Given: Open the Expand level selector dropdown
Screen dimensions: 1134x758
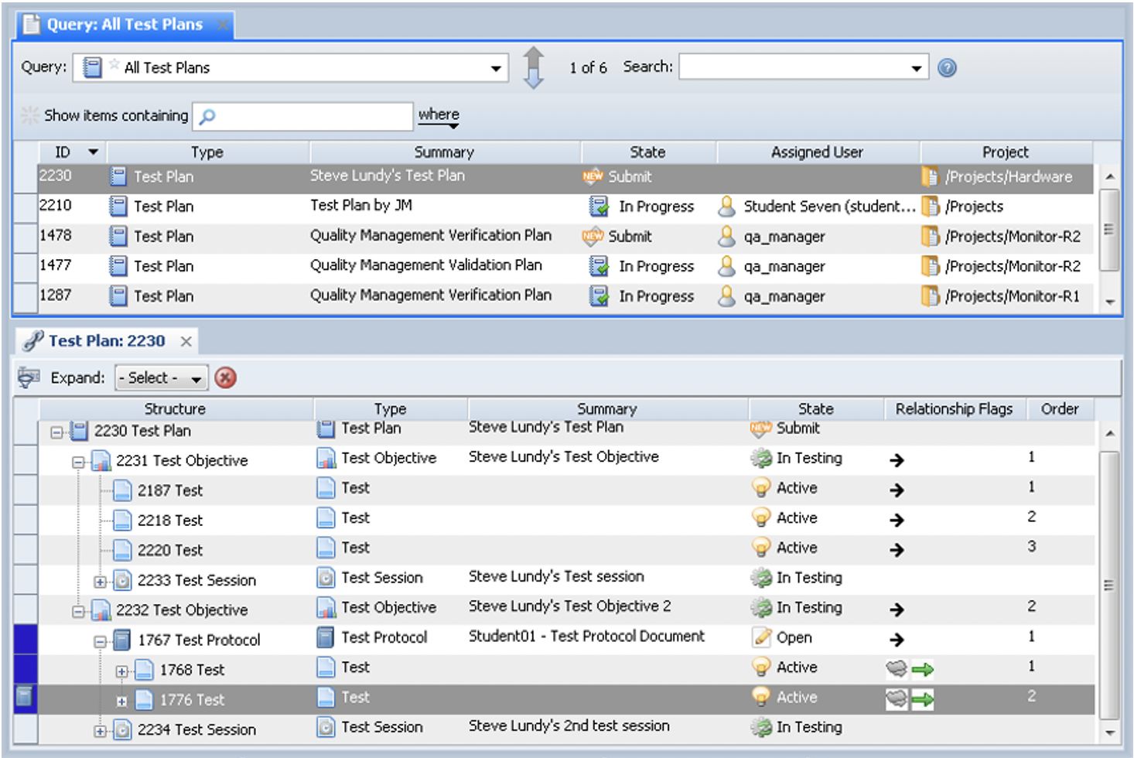Looking at the screenshot, I should [197, 379].
